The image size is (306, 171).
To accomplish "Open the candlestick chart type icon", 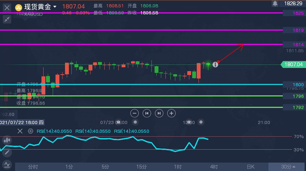I will tap(7, 140).
